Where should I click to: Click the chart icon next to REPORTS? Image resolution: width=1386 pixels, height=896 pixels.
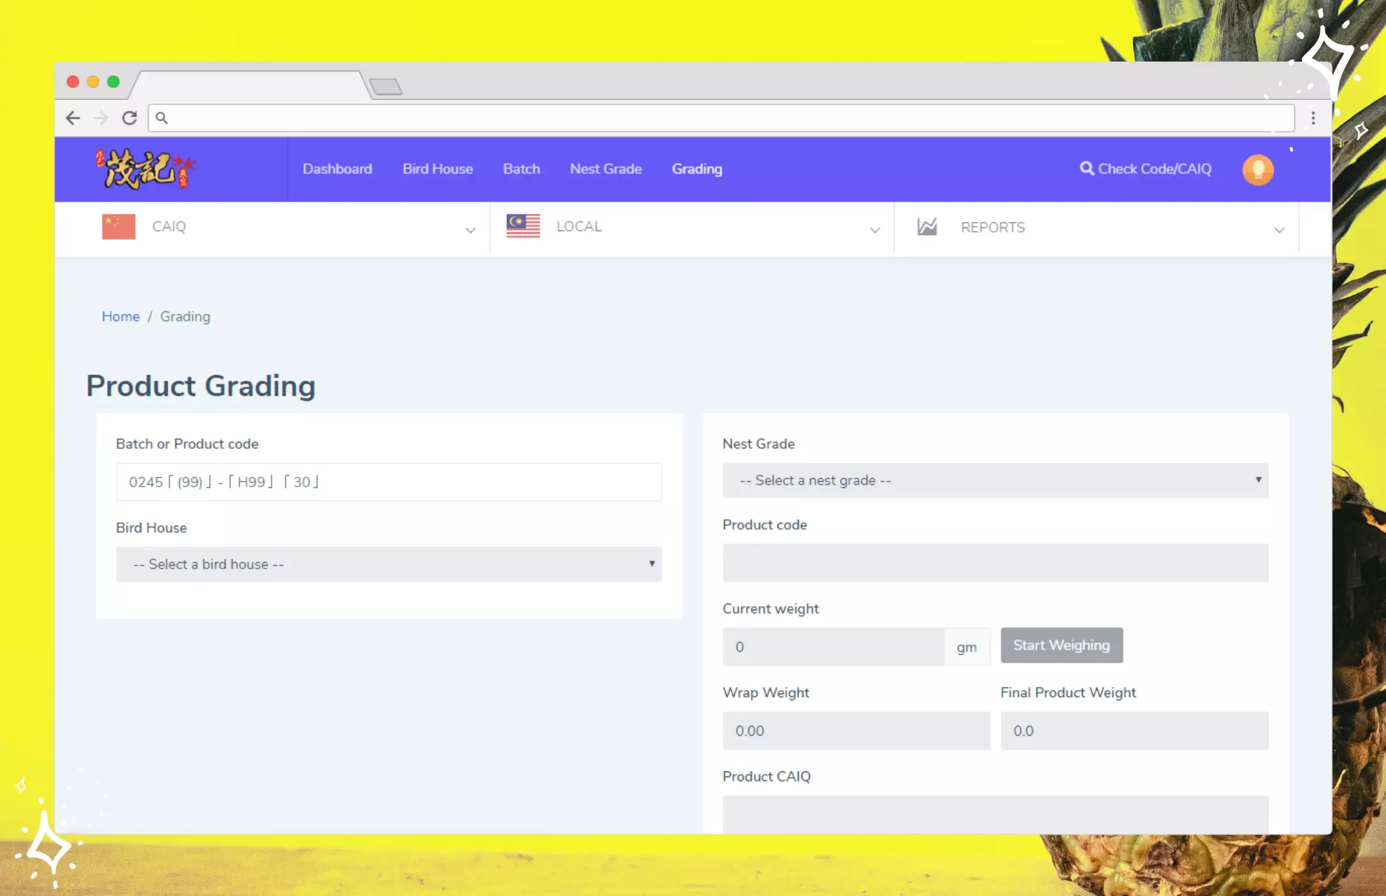(x=927, y=227)
